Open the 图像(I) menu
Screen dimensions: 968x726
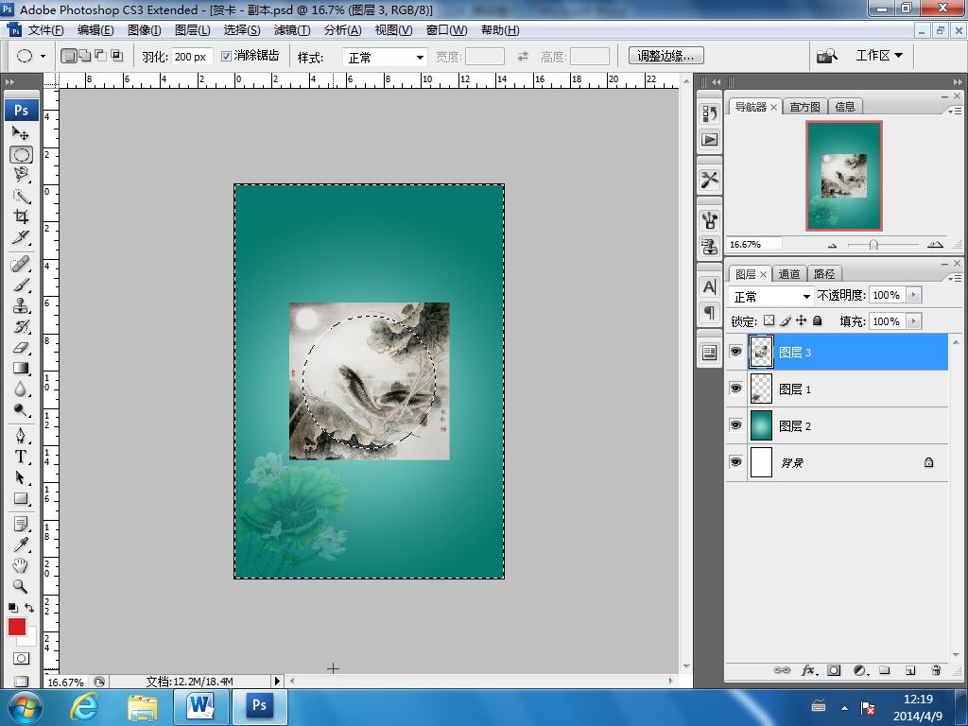click(145, 30)
